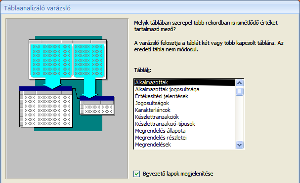The width and height of the screenshot is (300, 183).
Task: Select Készlettranzakciók table
Action: click(185, 117)
